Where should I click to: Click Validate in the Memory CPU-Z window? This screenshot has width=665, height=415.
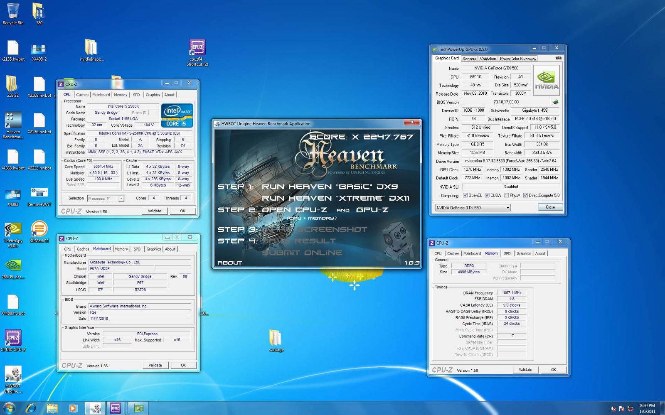(x=525, y=370)
